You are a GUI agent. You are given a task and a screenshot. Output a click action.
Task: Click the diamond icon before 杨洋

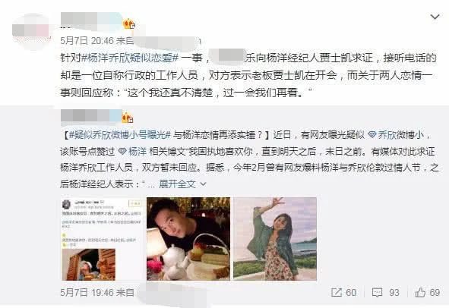tap(122, 151)
